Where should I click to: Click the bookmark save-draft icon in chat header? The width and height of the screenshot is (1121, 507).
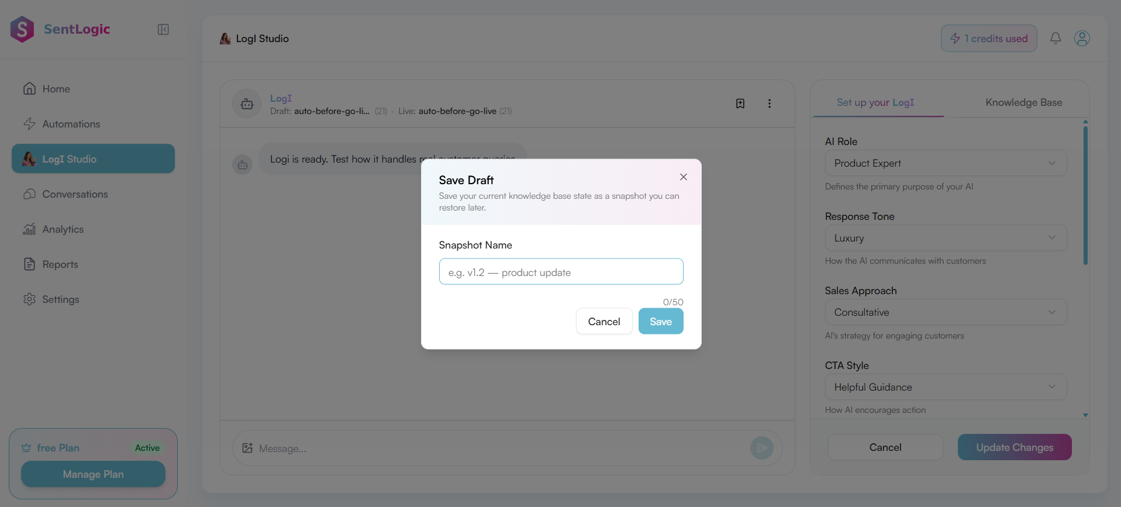click(x=740, y=104)
